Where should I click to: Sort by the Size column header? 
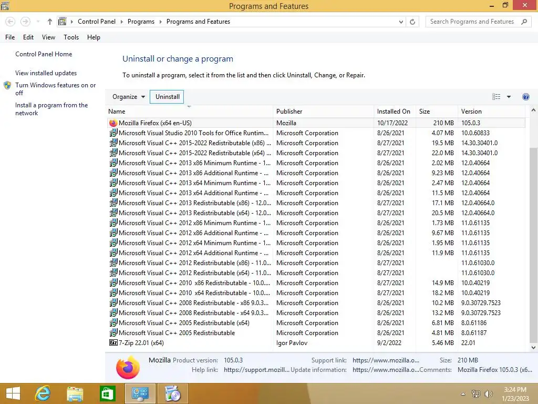click(x=437, y=112)
